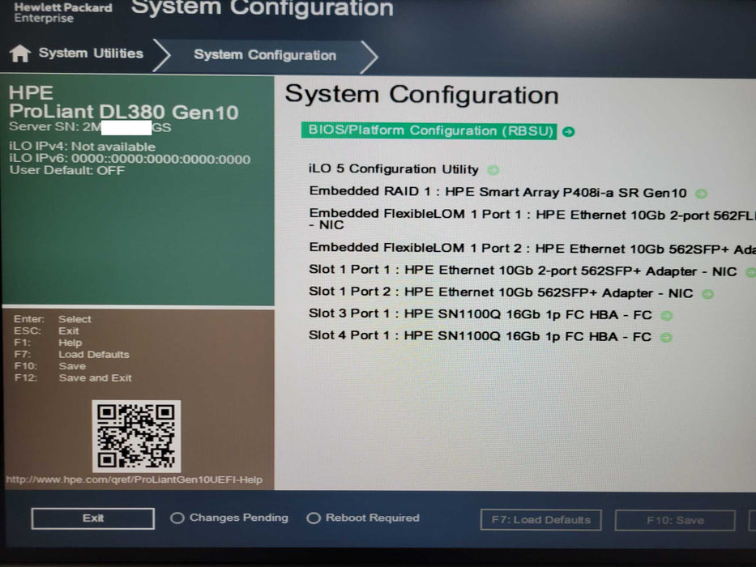This screenshot has height=567, width=756.
Task: Open Slot 3 Port 1 SN1100Q FC HBA
Action: [481, 314]
